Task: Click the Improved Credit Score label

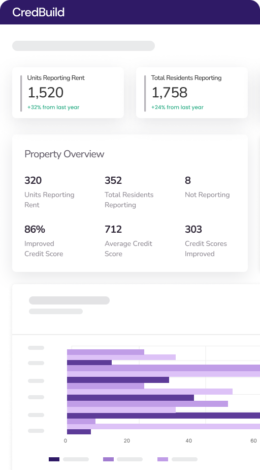Action: (44, 248)
